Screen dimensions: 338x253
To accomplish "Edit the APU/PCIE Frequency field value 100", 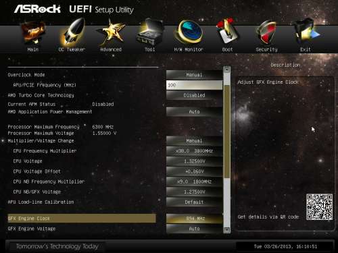I will pyautogui.click(x=194, y=85).
